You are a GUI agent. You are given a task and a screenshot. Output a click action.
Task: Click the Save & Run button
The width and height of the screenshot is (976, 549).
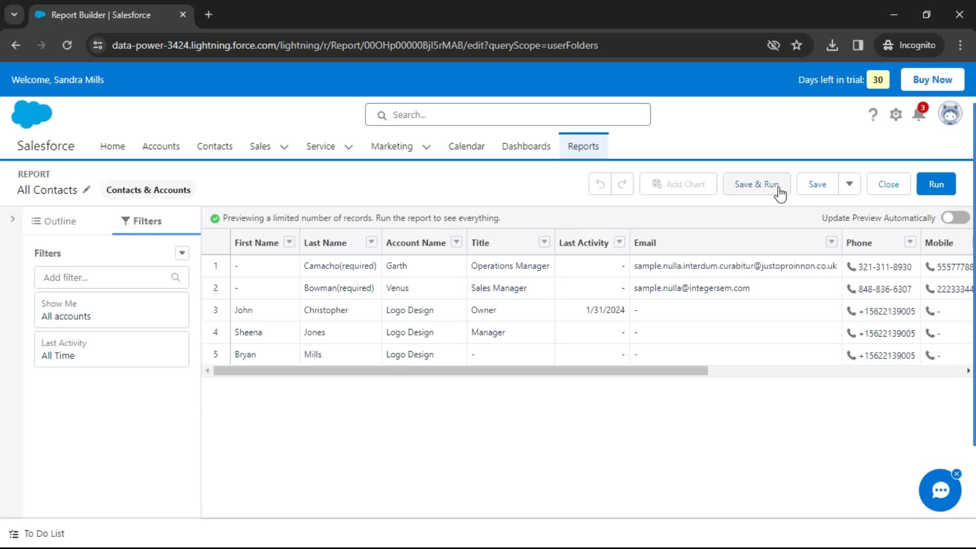tap(756, 184)
